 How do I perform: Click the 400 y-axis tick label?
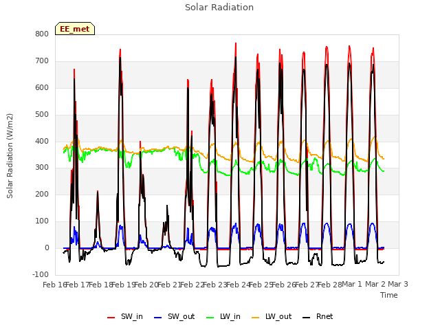click(42, 141)
